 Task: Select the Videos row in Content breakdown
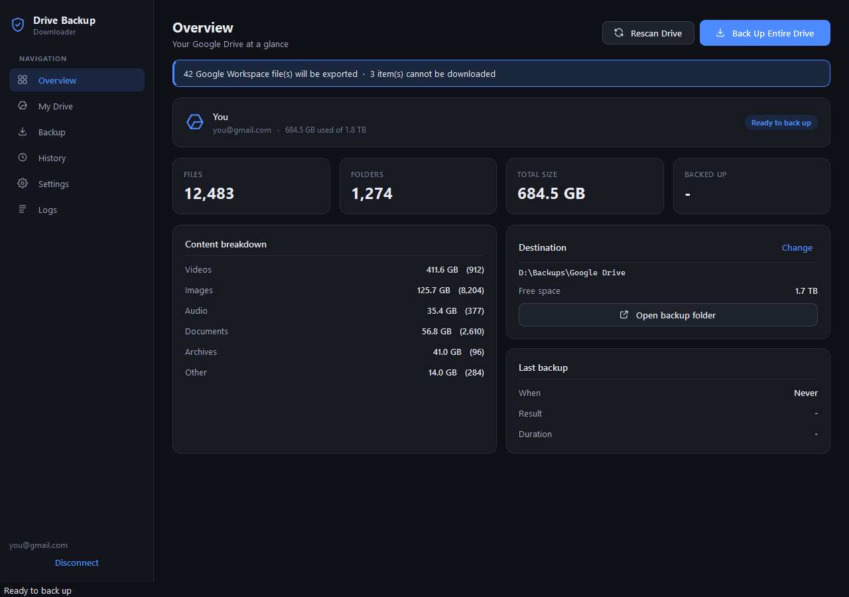pyautogui.click(x=334, y=270)
